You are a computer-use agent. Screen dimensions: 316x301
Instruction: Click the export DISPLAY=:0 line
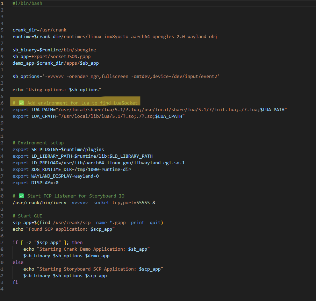(x=35, y=183)
